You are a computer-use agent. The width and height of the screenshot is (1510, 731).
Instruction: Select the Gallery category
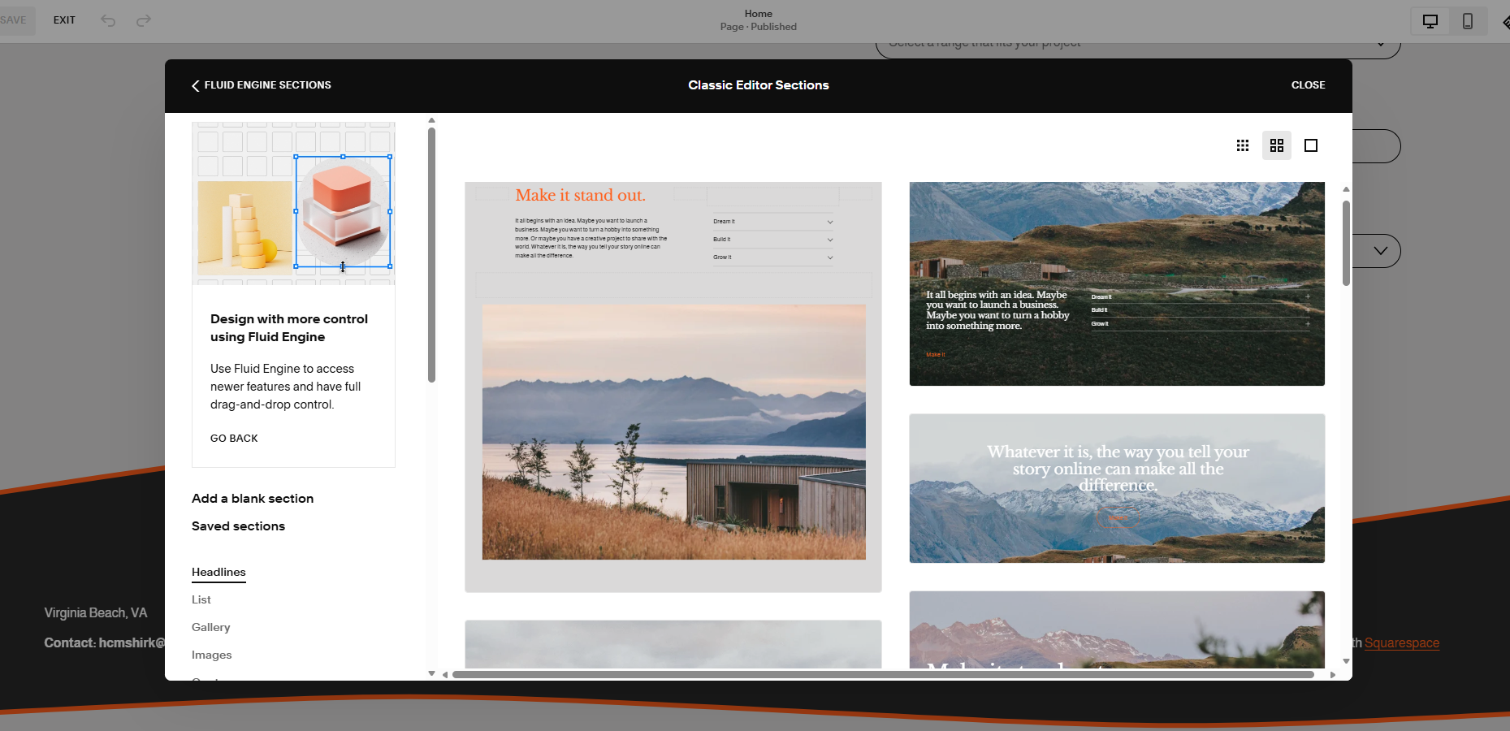pyautogui.click(x=211, y=628)
